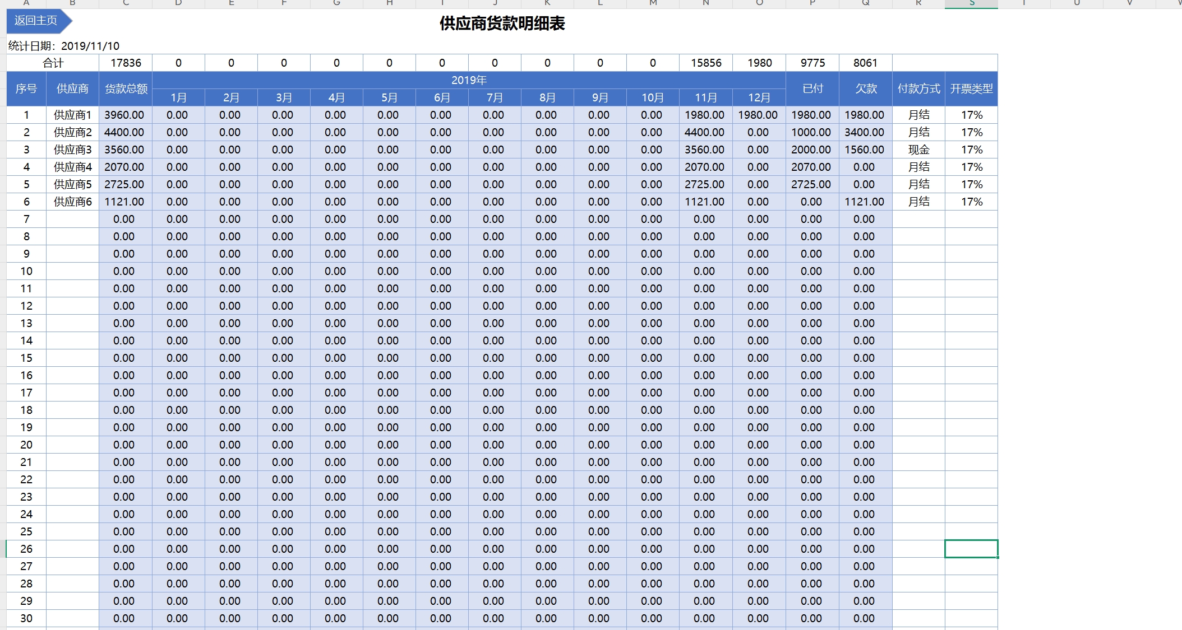This screenshot has width=1182, height=630.
Task: Click the 返回主页 button
Action: point(39,21)
